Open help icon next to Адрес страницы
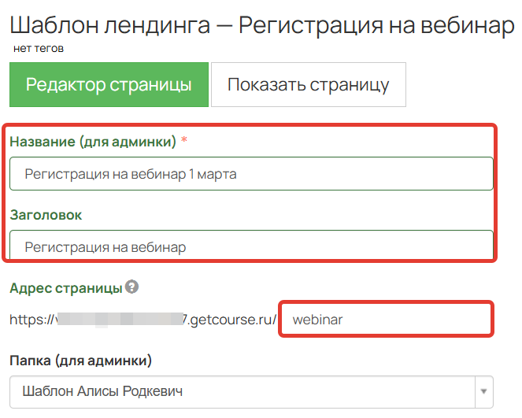Image resolution: width=522 pixels, height=418 pixels. pos(131,287)
